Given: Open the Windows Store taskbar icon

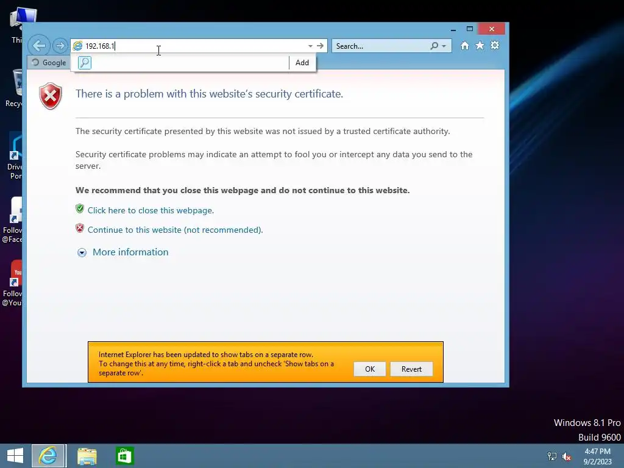Looking at the screenshot, I should (x=124, y=456).
